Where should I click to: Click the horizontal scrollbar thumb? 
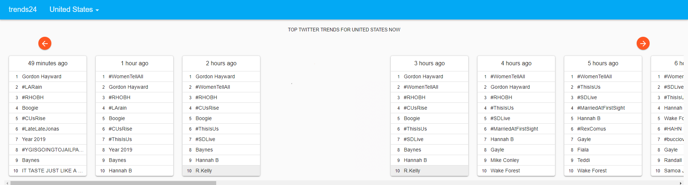(x=113, y=183)
